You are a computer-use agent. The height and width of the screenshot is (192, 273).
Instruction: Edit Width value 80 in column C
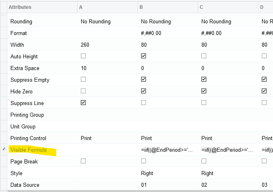(x=228, y=45)
